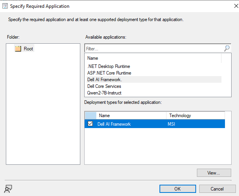This screenshot has height=196, width=239.
Task: Uncheck the Dell AI Framework deployment type checkbox
Action: 90,124
